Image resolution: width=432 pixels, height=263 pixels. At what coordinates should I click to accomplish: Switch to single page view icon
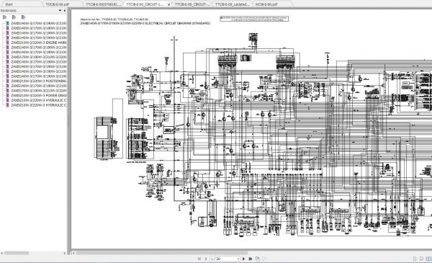point(415,259)
